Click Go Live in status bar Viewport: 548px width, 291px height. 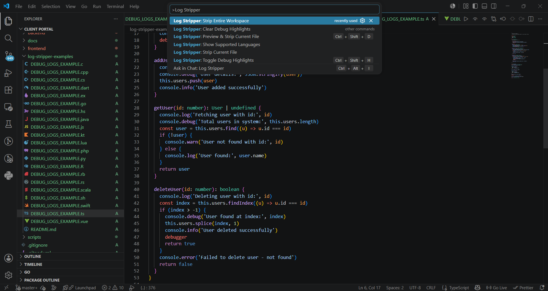(x=497, y=288)
